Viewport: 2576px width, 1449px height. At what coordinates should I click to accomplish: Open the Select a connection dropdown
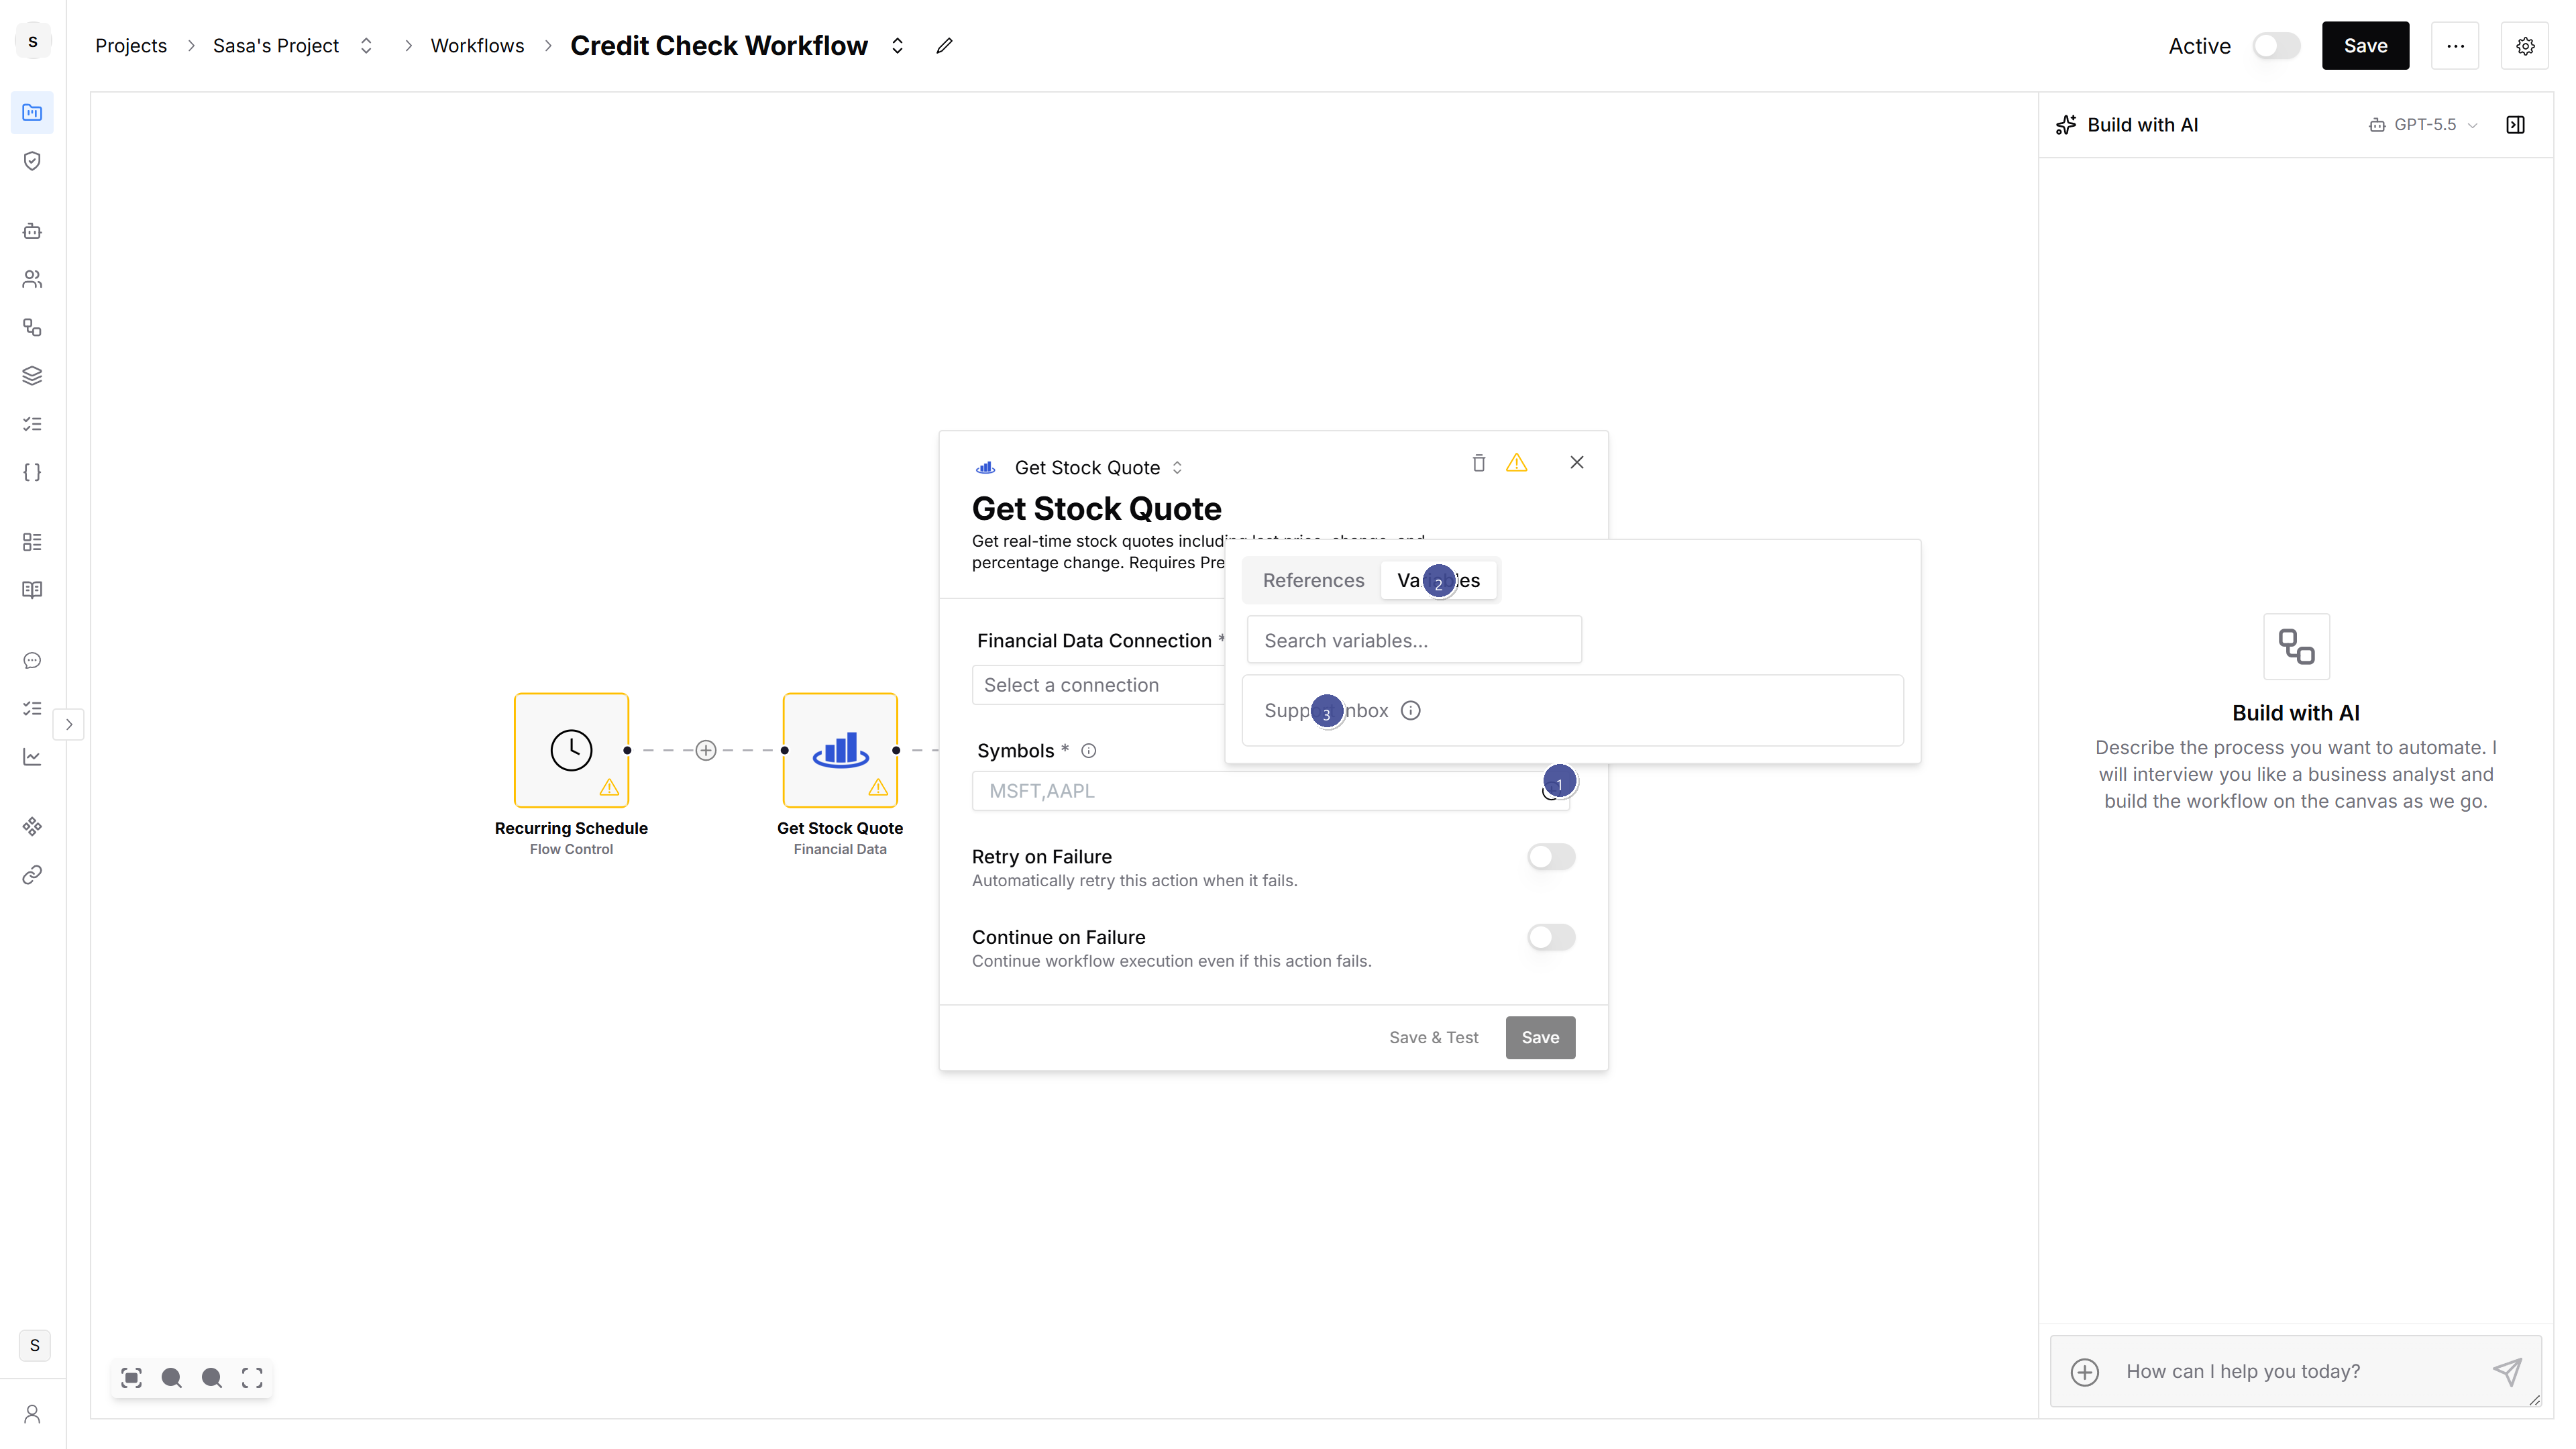click(1098, 685)
